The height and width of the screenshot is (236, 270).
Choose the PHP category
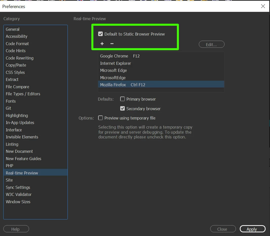click(x=35, y=166)
